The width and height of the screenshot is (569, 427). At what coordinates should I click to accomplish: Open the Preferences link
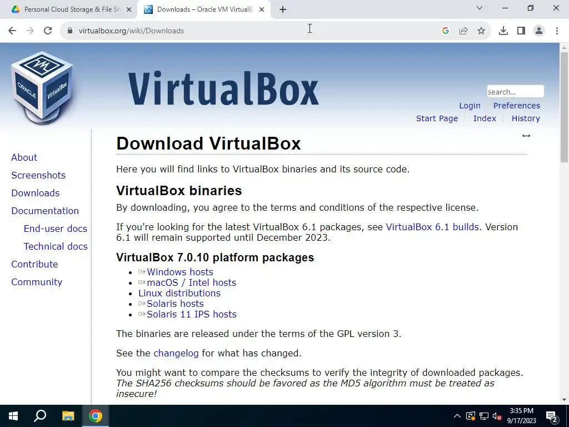click(516, 106)
